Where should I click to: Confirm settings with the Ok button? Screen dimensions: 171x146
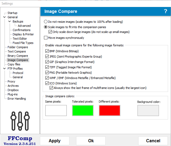[91, 141]
